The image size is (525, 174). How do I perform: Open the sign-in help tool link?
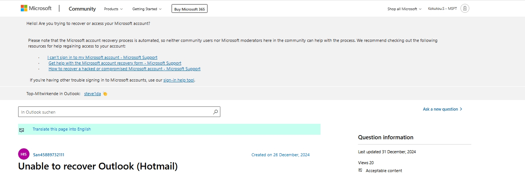pyautogui.click(x=179, y=80)
